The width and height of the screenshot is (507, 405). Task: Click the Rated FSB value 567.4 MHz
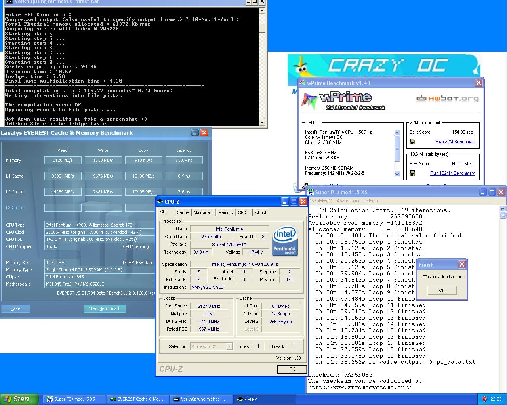point(209,329)
